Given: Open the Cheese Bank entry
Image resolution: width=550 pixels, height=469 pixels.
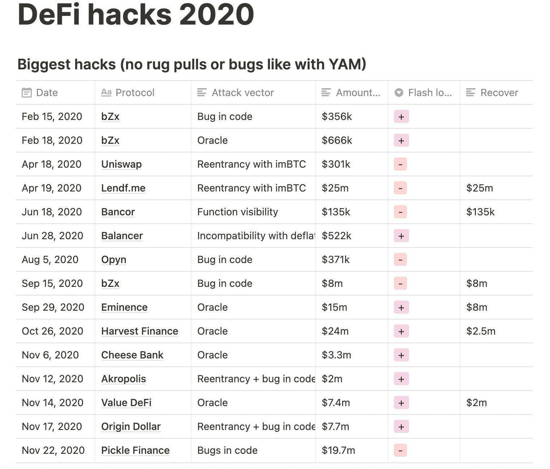Looking at the screenshot, I should tap(132, 355).
